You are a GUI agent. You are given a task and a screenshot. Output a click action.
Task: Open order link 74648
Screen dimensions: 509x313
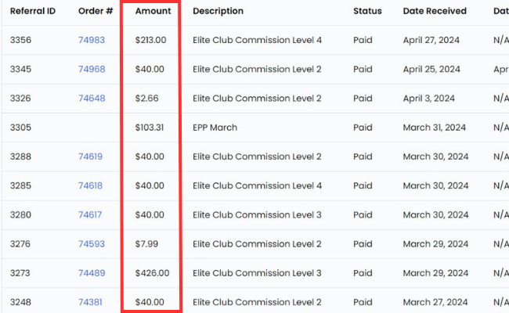(x=92, y=99)
